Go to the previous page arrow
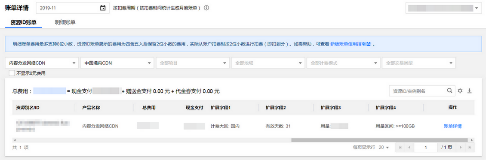The height and width of the screenshot is (160, 486). [x=409, y=148]
